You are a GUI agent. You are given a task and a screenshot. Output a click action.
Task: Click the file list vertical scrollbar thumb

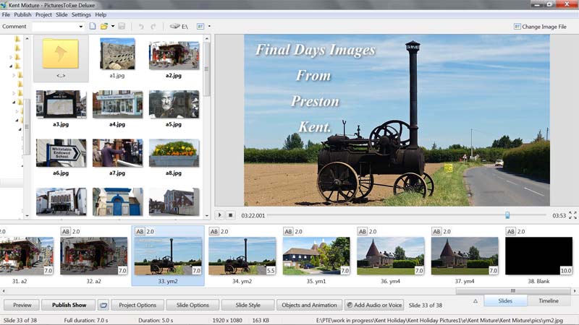(x=206, y=69)
